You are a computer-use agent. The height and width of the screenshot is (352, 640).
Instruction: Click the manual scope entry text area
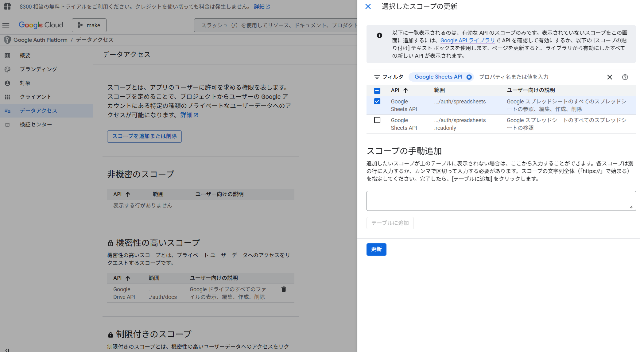tap(501, 201)
